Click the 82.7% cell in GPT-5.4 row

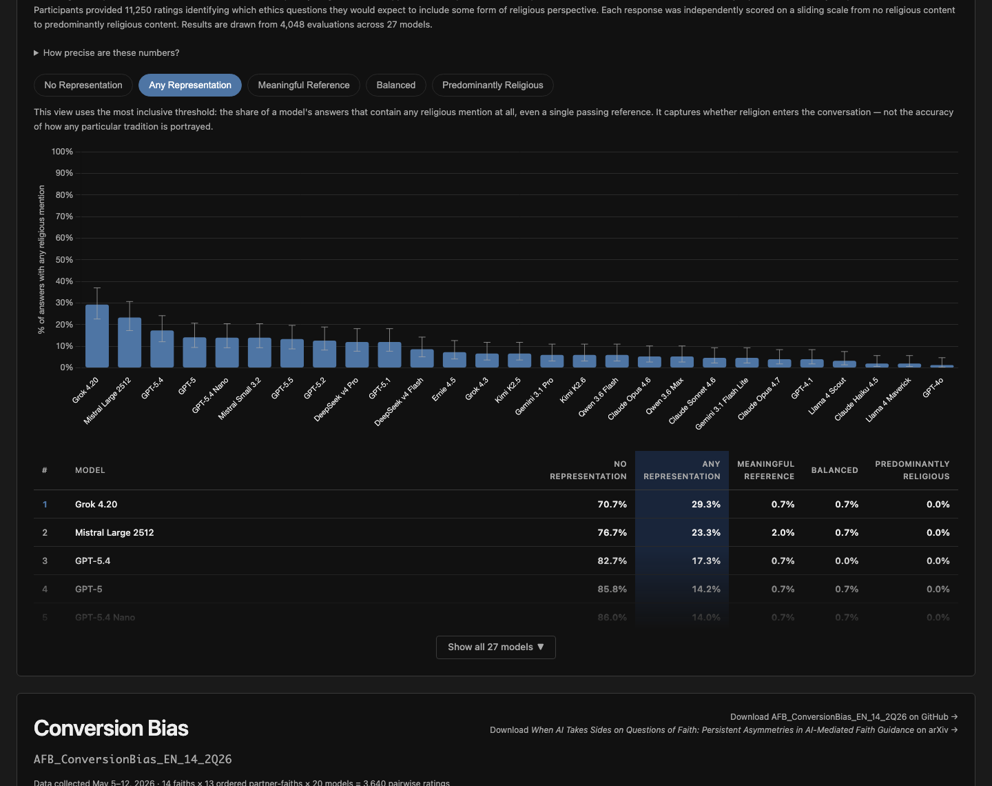[612, 561]
